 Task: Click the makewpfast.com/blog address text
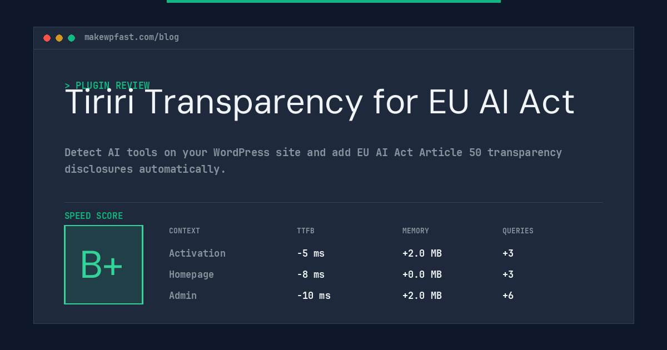(x=132, y=37)
